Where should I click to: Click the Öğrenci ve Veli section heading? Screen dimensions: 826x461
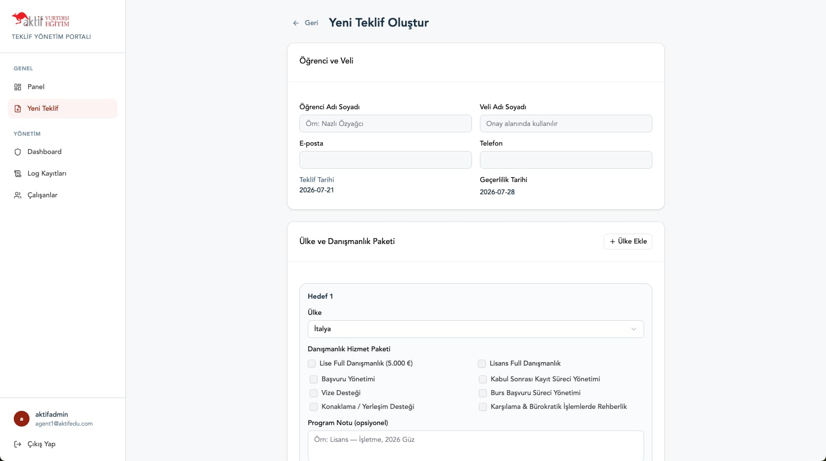pos(326,61)
